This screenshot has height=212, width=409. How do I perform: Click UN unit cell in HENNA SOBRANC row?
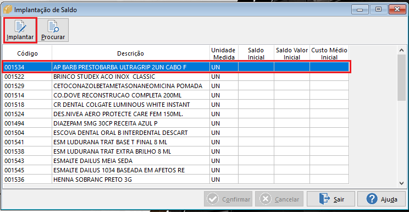click(x=224, y=180)
